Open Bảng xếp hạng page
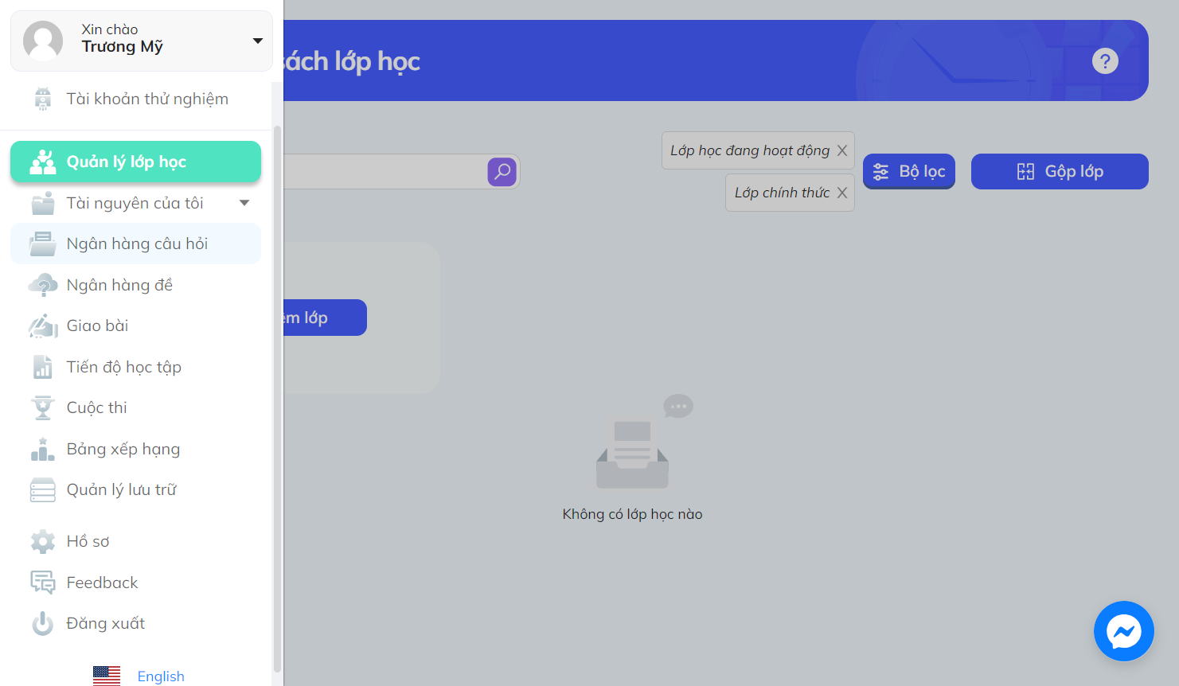The image size is (1179, 686). (135, 449)
